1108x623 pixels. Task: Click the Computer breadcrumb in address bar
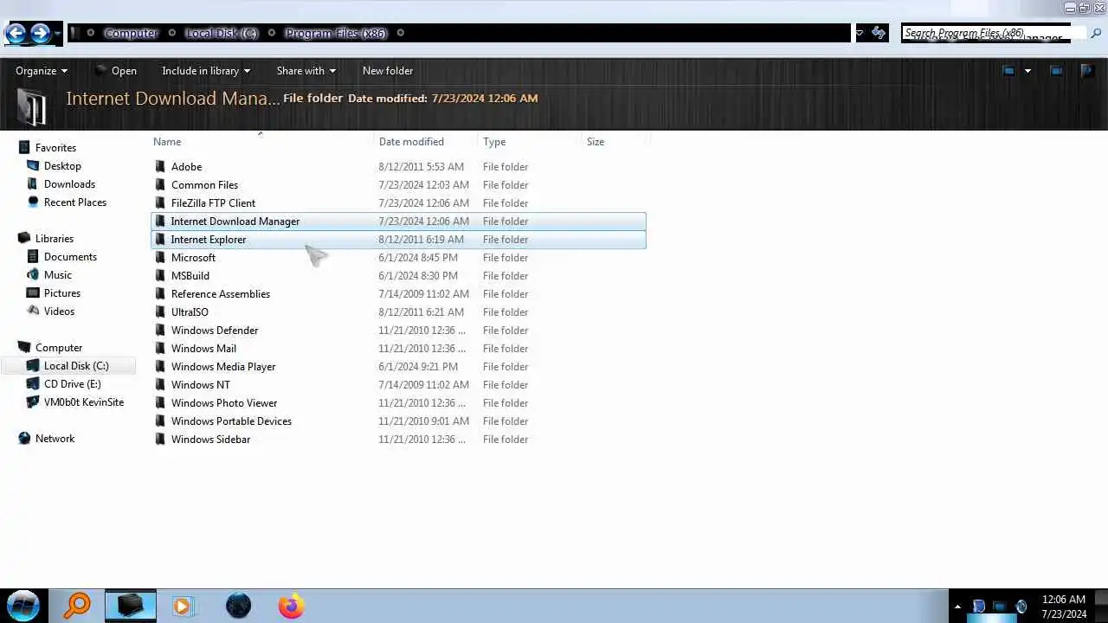point(131,33)
